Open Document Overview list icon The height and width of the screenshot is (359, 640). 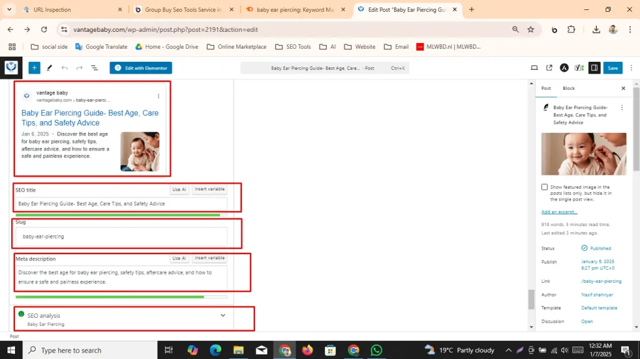tap(94, 68)
